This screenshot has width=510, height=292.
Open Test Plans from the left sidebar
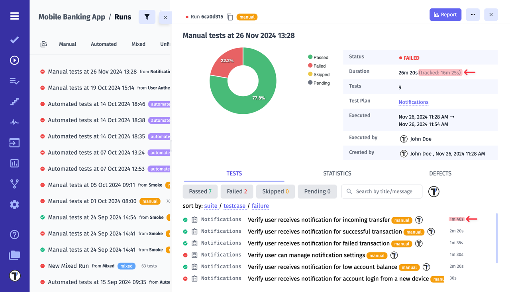14,81
